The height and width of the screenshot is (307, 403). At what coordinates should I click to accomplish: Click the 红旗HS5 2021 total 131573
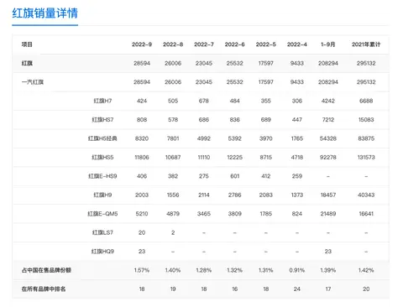pyautogui.click(x=366, y=157)
